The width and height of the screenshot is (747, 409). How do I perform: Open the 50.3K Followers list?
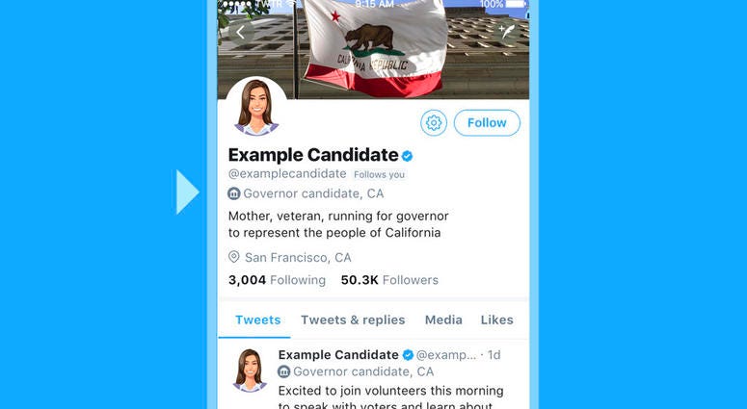pyautogui.click(x=389, y=280)
